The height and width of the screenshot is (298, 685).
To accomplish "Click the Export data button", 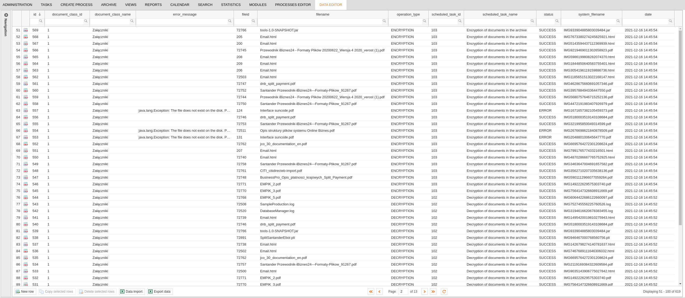I will point(160,292).
